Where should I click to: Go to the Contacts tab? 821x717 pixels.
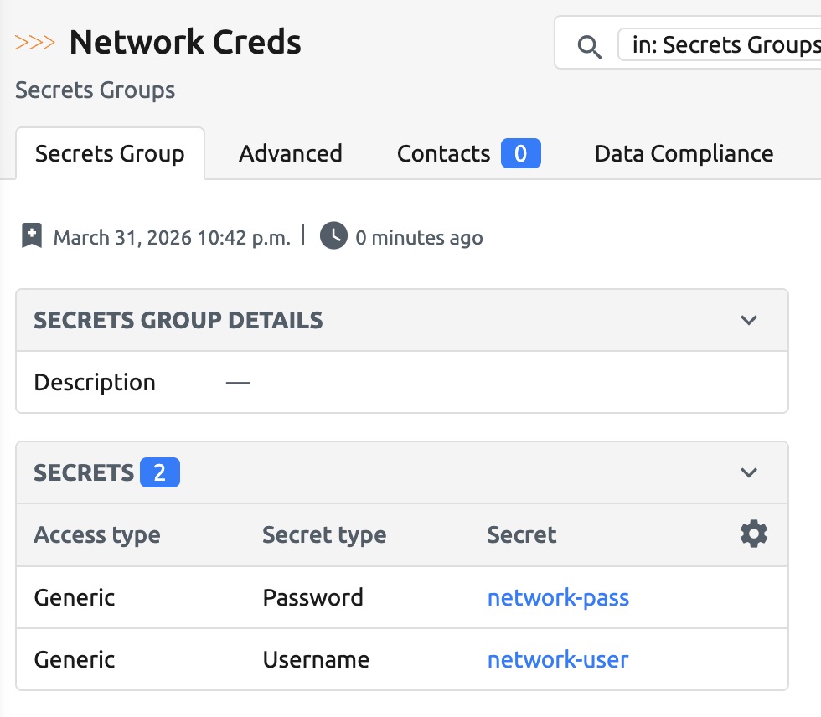pos(443,154)
